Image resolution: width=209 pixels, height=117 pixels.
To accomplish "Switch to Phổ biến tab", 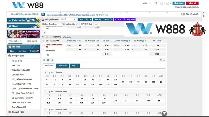I will click(49, 66).
